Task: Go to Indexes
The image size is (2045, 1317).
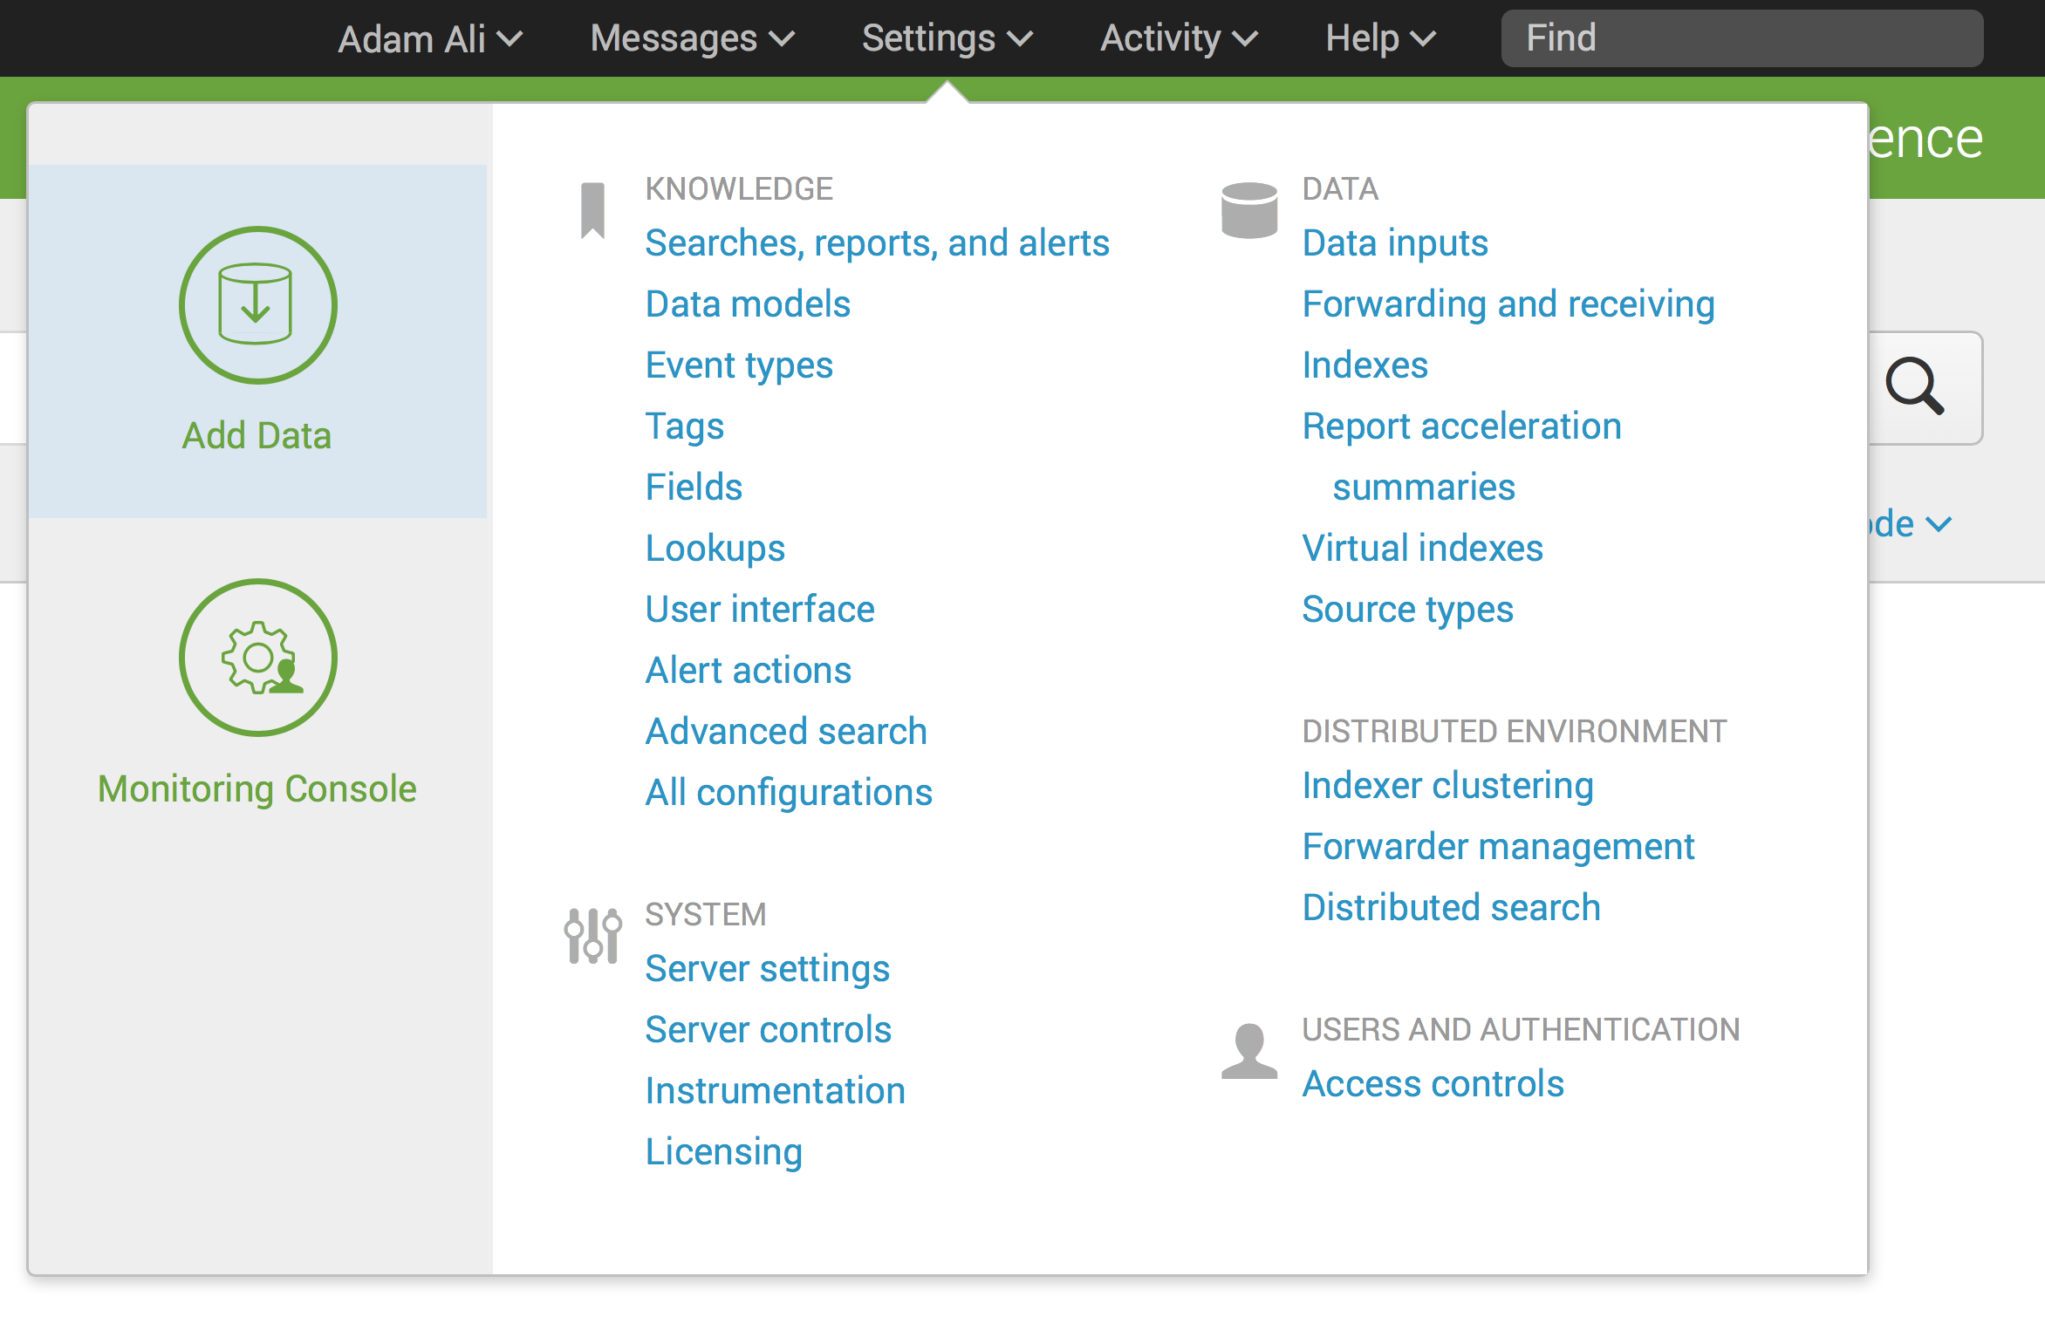Action: [x=1365, y=365]
